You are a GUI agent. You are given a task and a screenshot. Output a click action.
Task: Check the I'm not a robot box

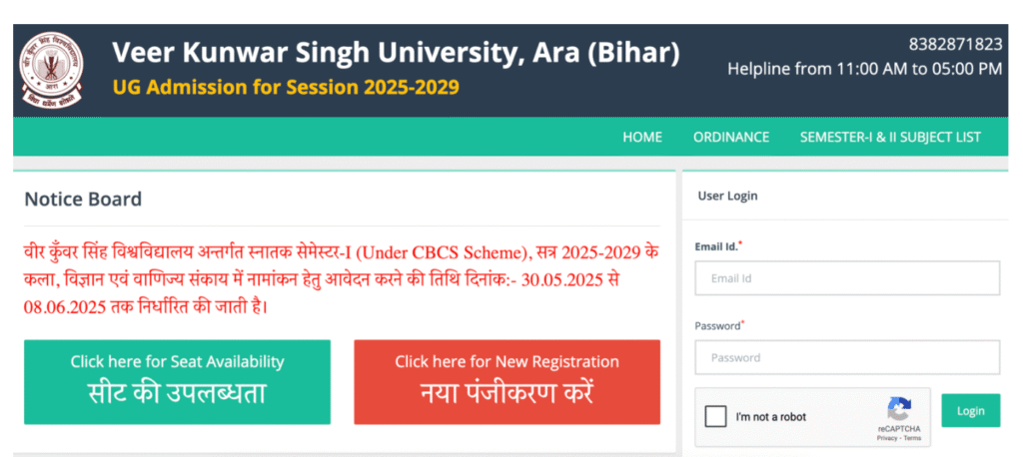coord(715,416)
